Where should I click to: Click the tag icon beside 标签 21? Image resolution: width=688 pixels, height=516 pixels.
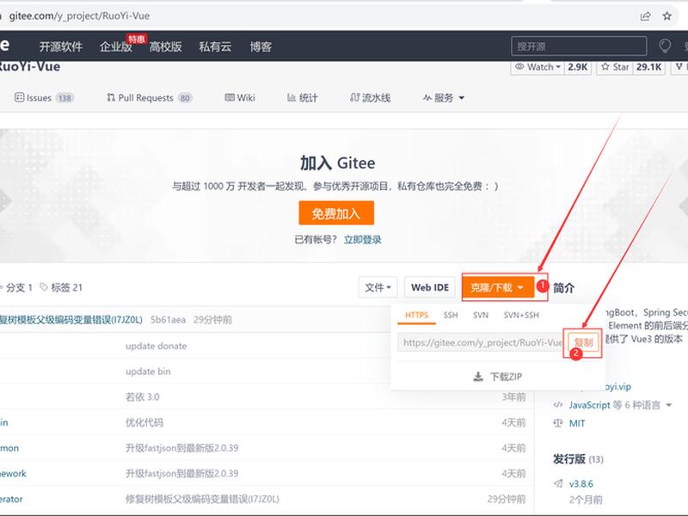44,287
